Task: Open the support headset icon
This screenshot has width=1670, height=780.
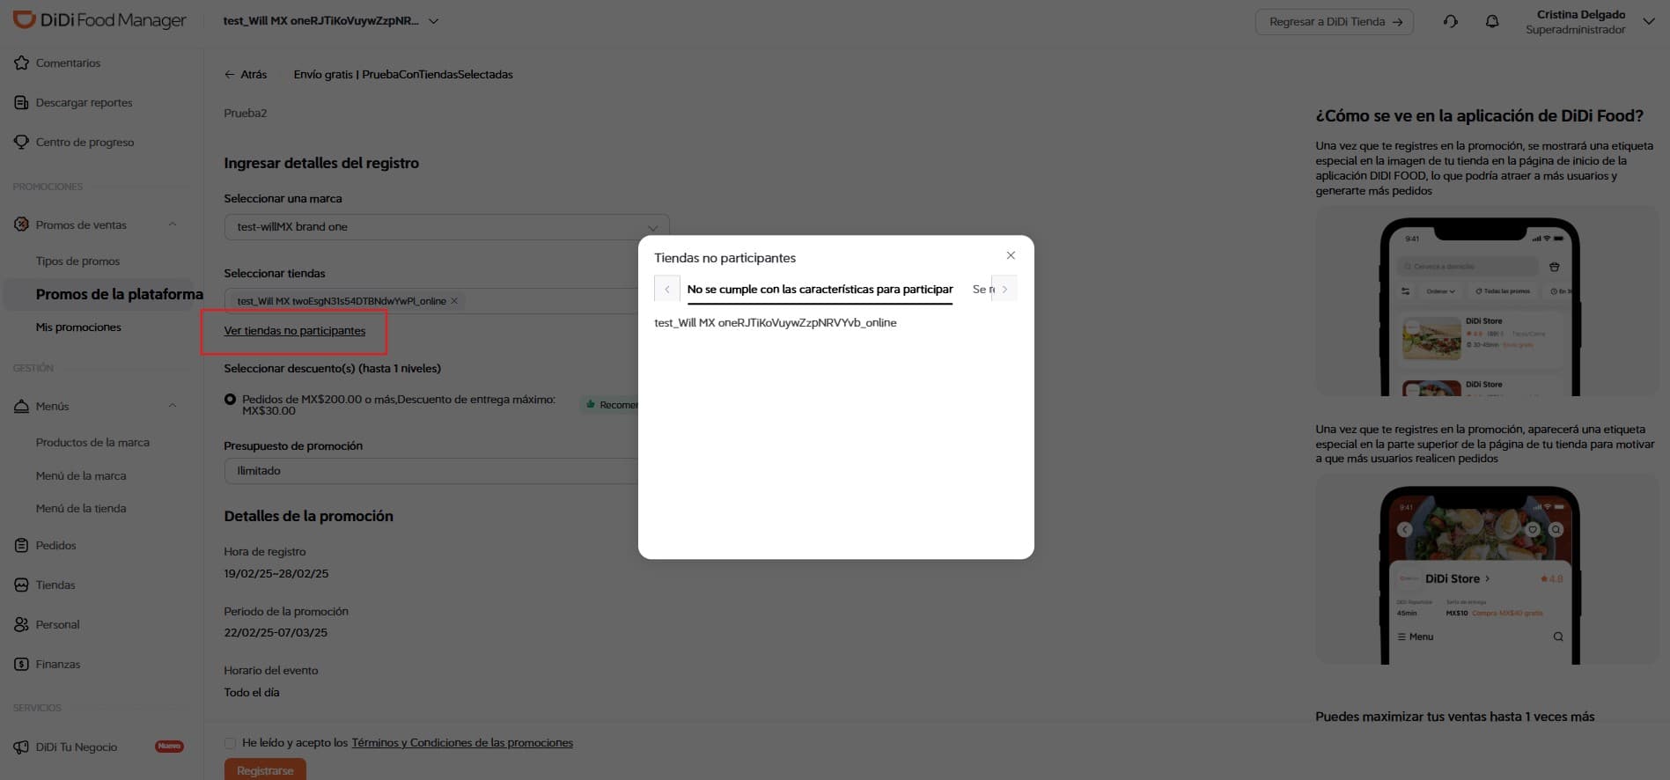Action: [x=1451, y=21]
